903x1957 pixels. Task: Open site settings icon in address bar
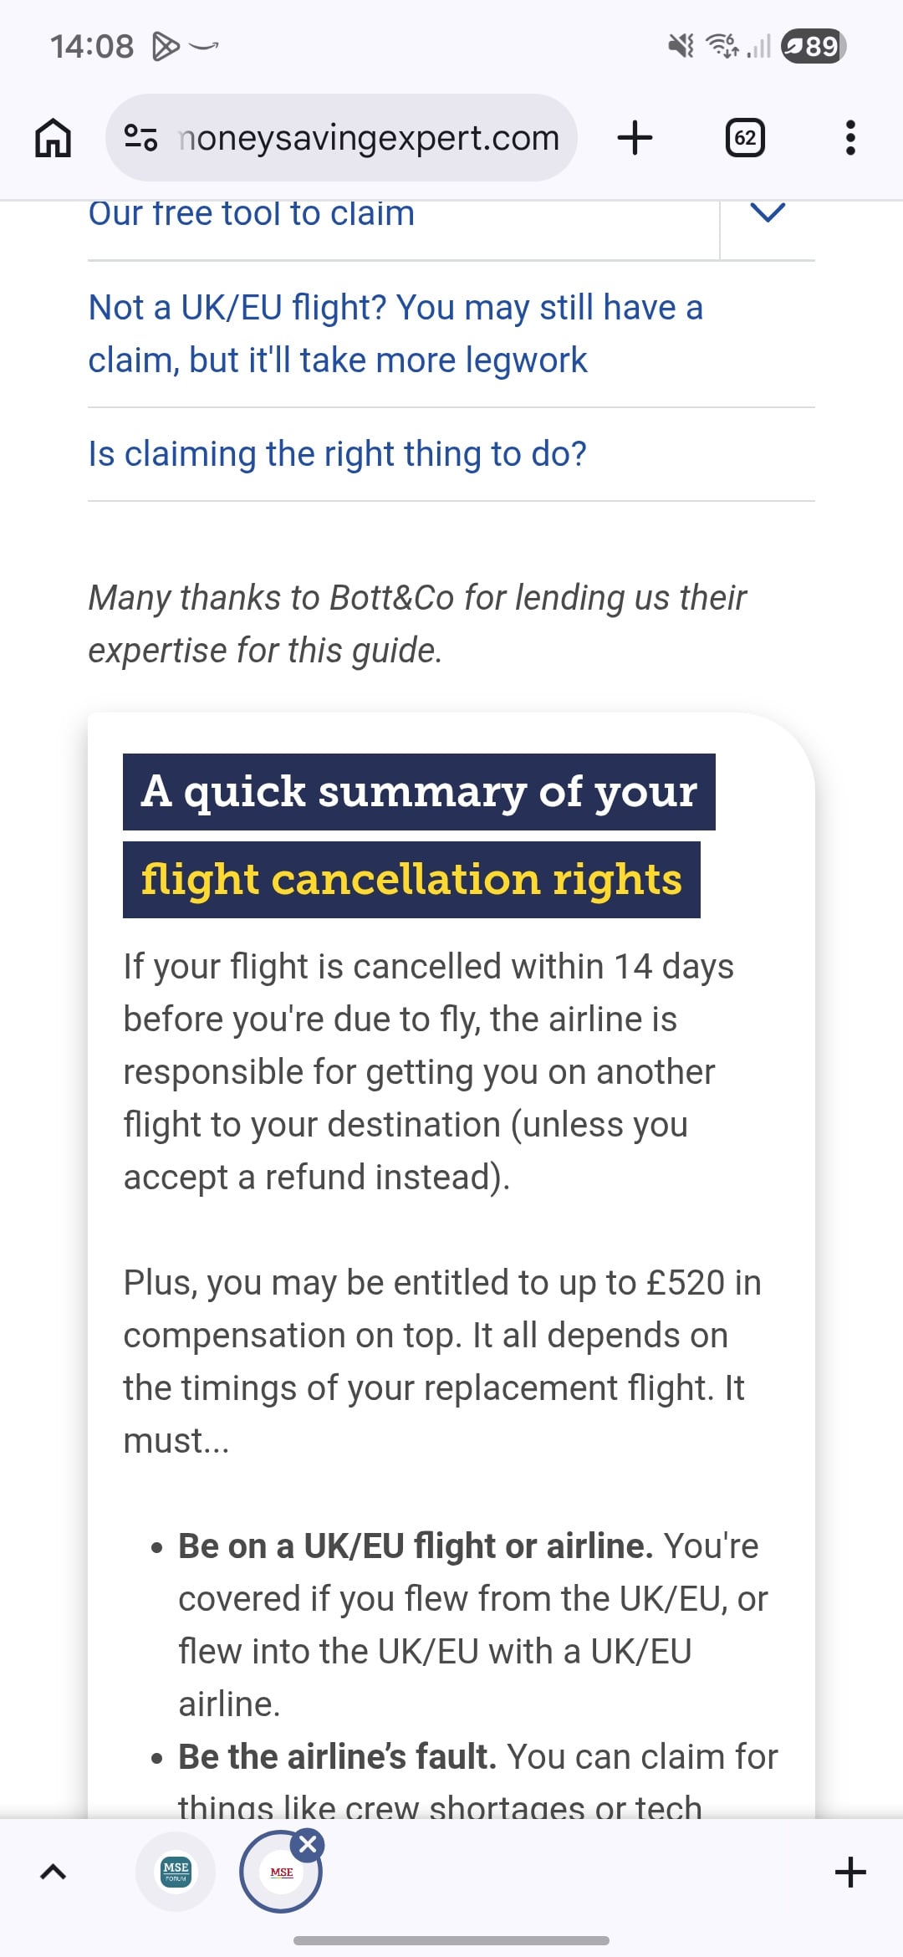point(140,138)
